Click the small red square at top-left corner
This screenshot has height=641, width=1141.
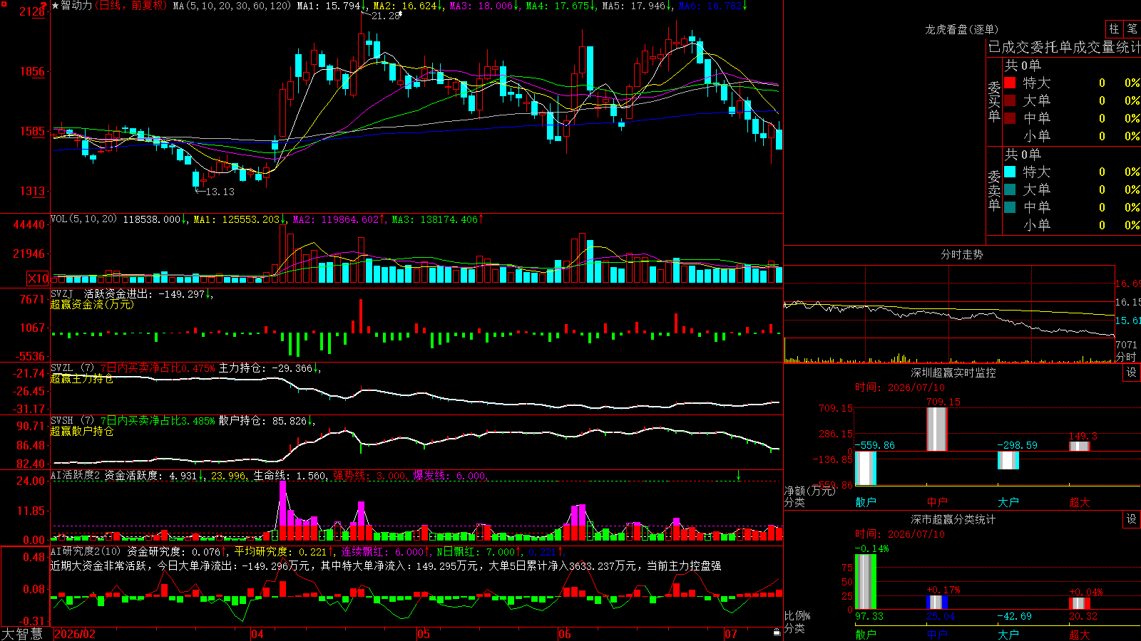click(4, 4)
